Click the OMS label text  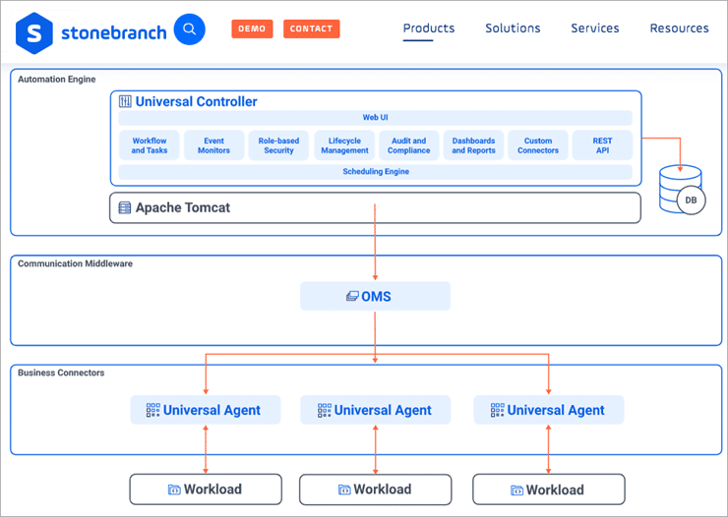(x=376, y=296)
